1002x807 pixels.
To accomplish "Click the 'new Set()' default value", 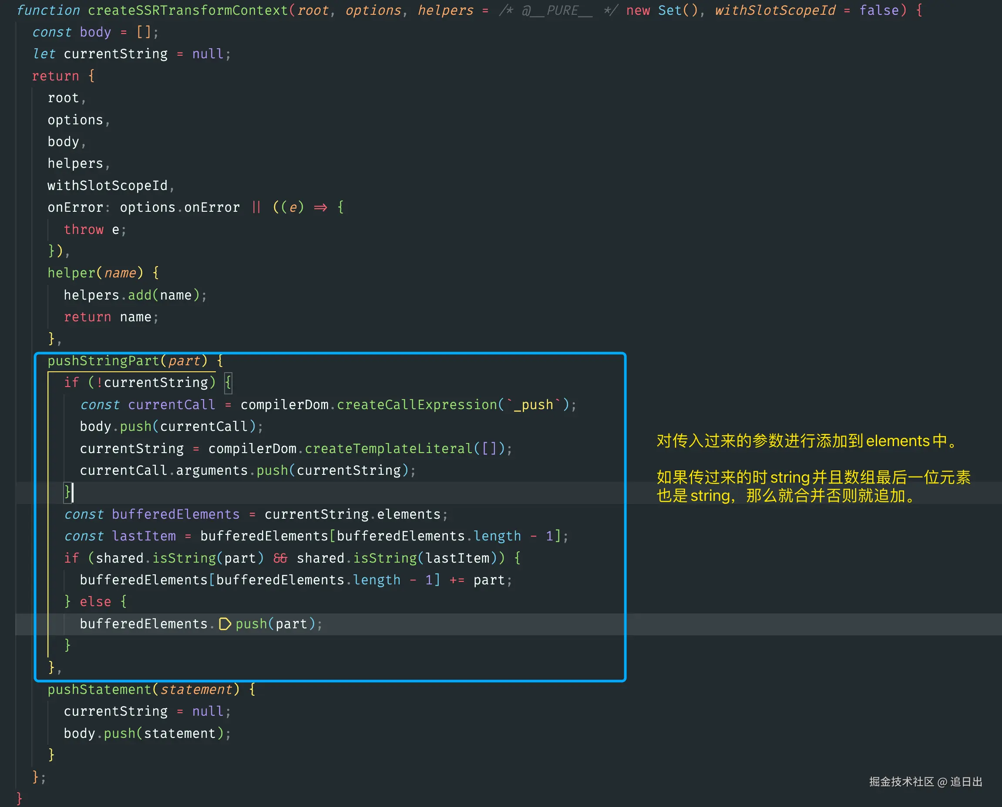I will pyautogui.click(x=661, y=10).
